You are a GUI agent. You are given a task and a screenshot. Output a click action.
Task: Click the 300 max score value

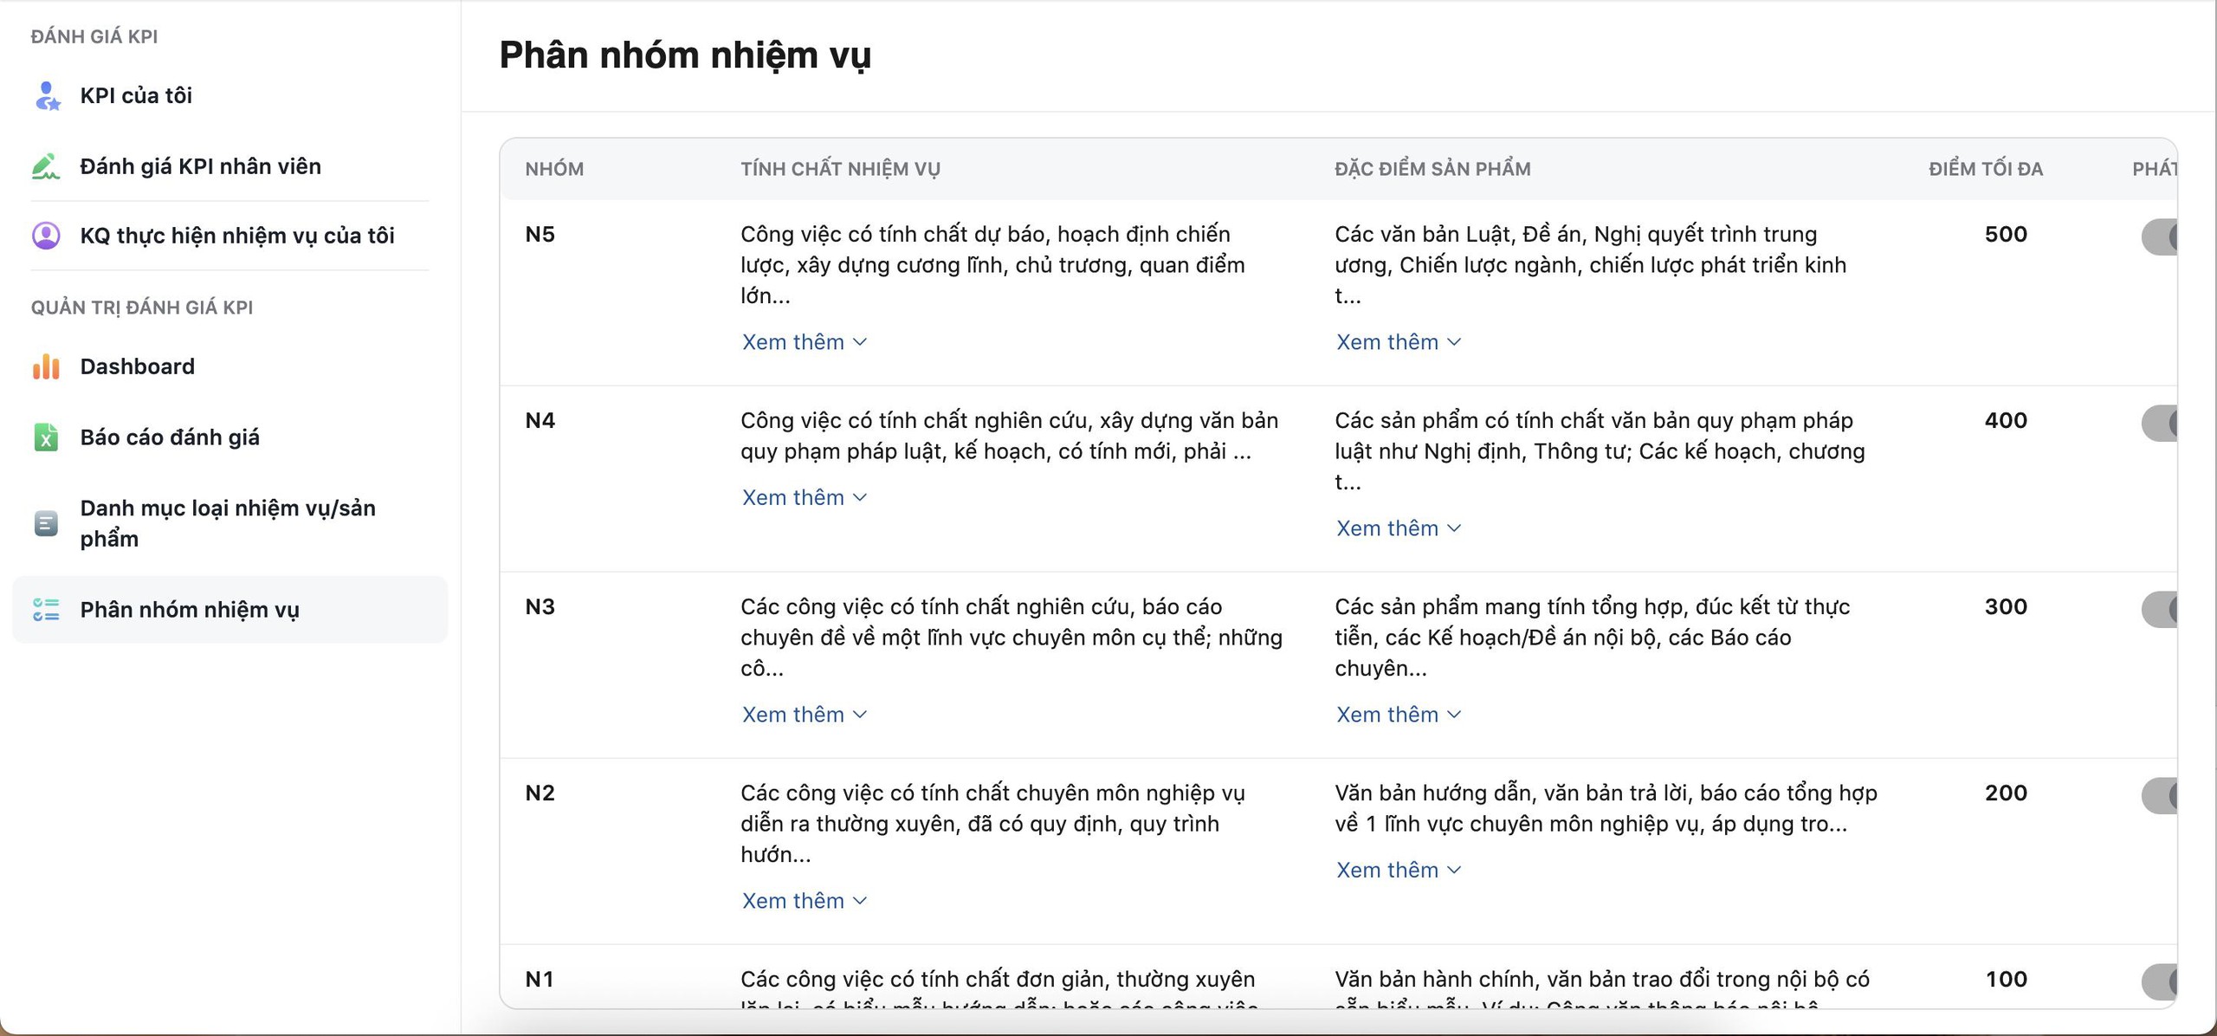(2006, 606)
